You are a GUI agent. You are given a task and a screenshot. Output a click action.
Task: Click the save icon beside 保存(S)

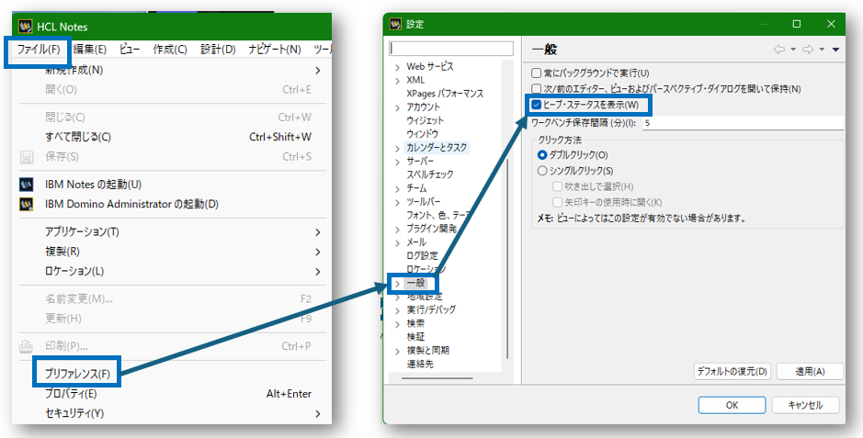click(x=27, y=157)
